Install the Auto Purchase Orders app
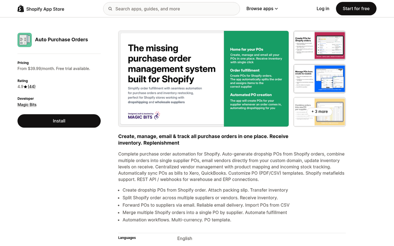The image size is (394, 246). [x=59, y=121]
